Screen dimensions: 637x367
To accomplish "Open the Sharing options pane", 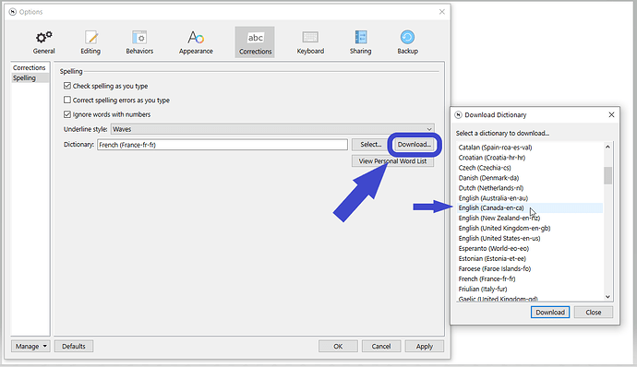I will click(360, 42).
